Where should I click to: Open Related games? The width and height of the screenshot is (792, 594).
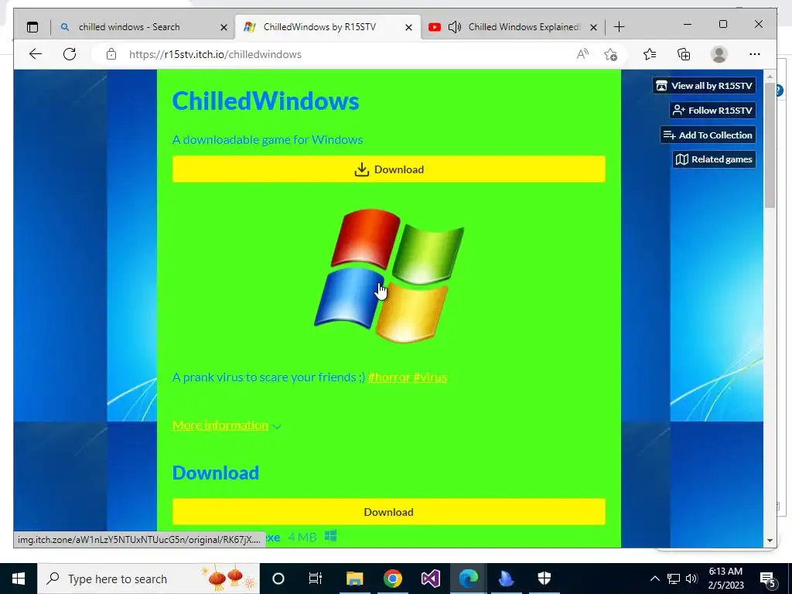[x=714, y=159]
